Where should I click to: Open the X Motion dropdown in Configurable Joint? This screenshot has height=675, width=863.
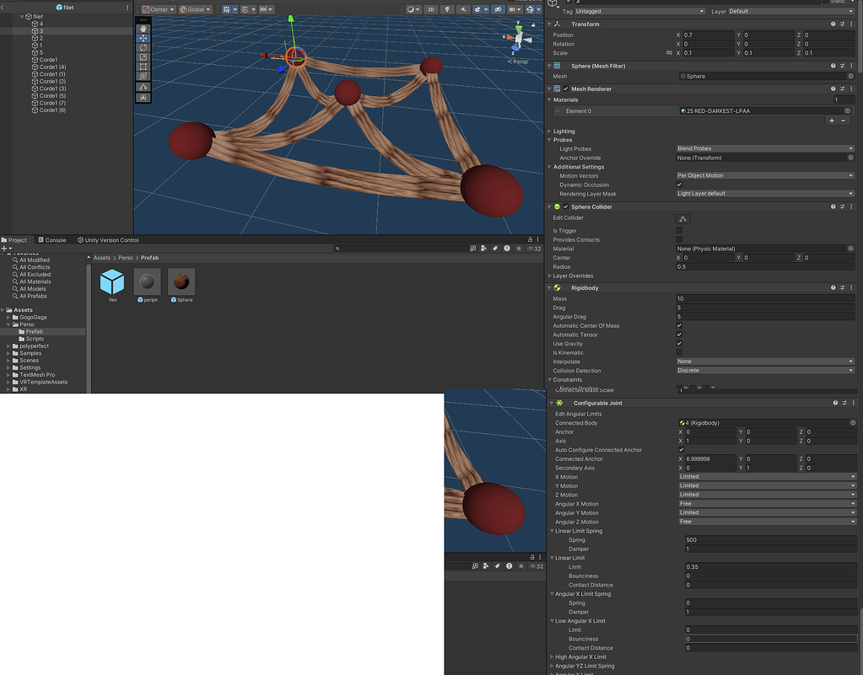[x=763, y=476]
